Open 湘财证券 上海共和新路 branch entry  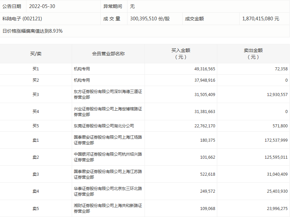coord(108,209)
